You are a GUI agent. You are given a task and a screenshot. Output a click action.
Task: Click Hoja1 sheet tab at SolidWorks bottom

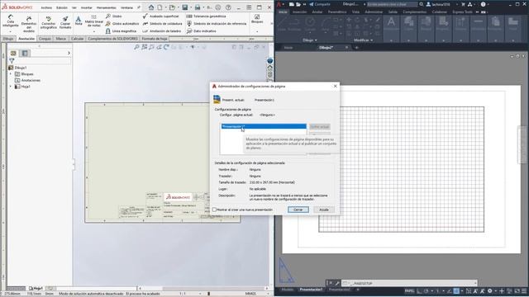pyautogui.click(x=36, y=288)
